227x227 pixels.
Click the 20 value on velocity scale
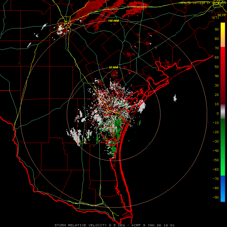tap(217, 95)
